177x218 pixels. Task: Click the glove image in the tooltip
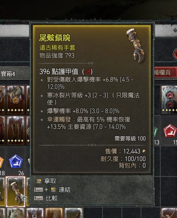coord(135,45)
